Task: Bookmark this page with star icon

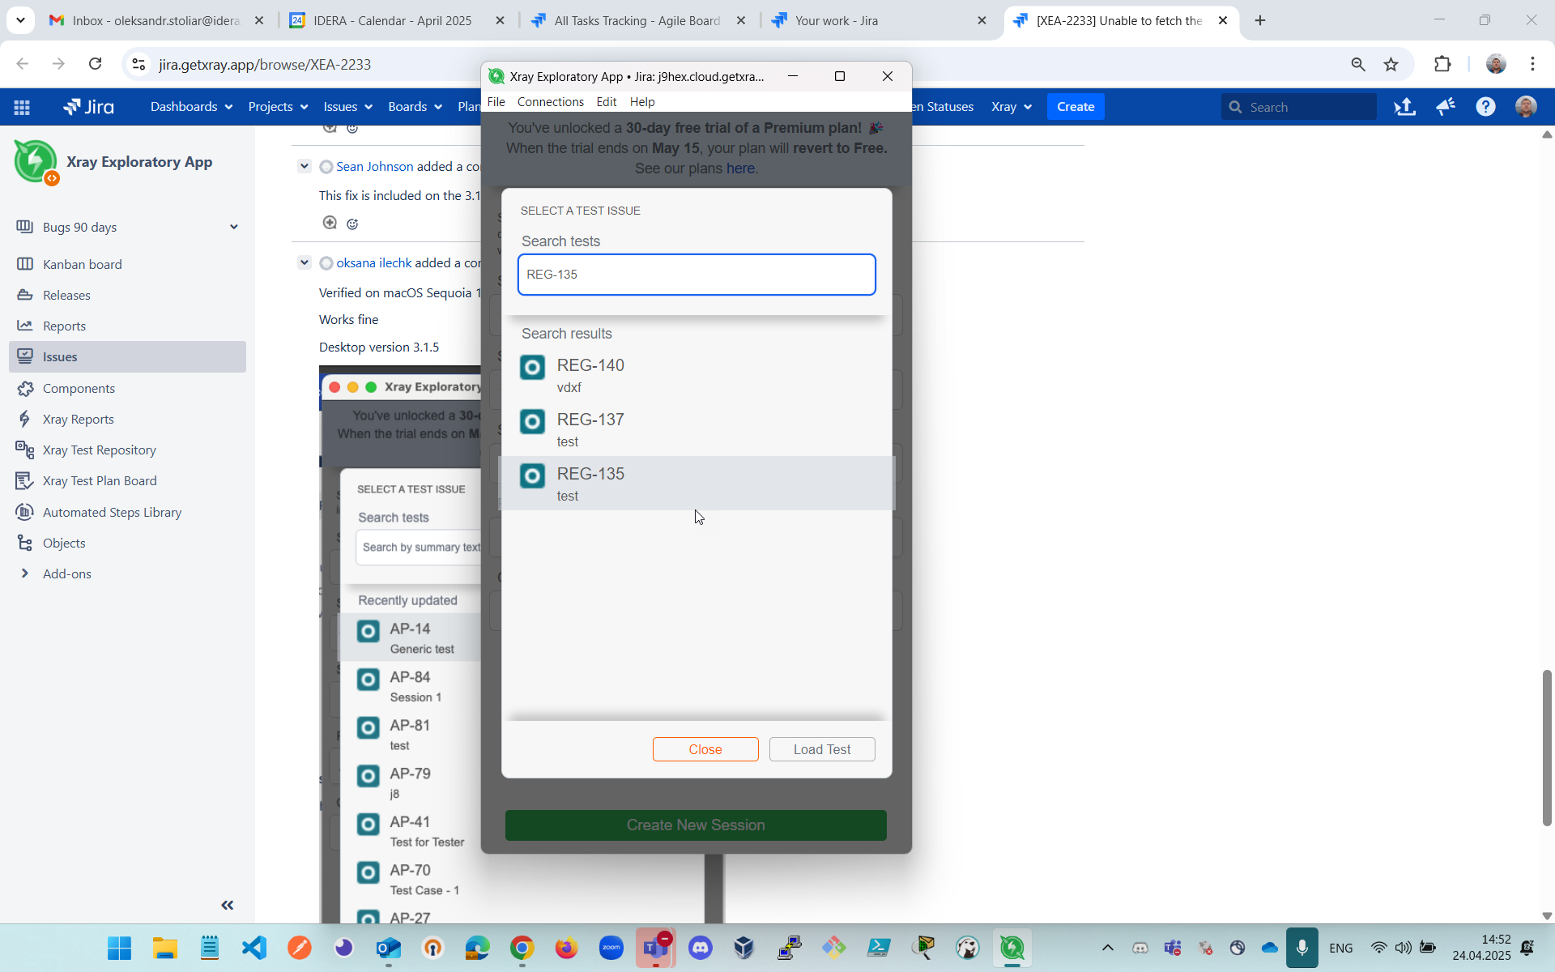Action: click(x=1391, y=64)
